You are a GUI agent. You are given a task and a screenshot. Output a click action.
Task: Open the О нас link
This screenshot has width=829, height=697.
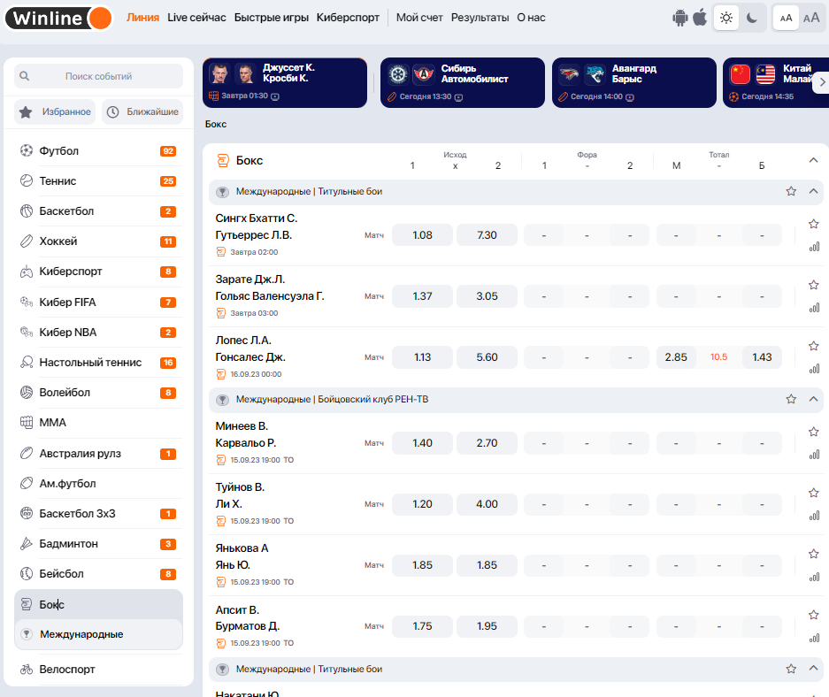(x=531, y=18)
